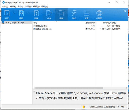
Task: Click the compressed size 131 cell
Action: click(93, 26)
